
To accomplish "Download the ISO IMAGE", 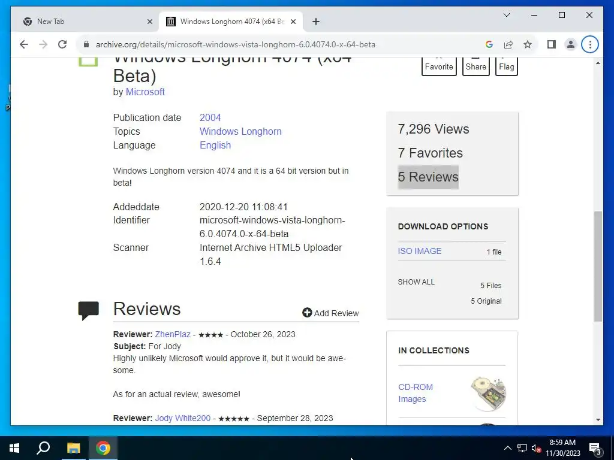I will pyautogui.click(x=419, y=251).
